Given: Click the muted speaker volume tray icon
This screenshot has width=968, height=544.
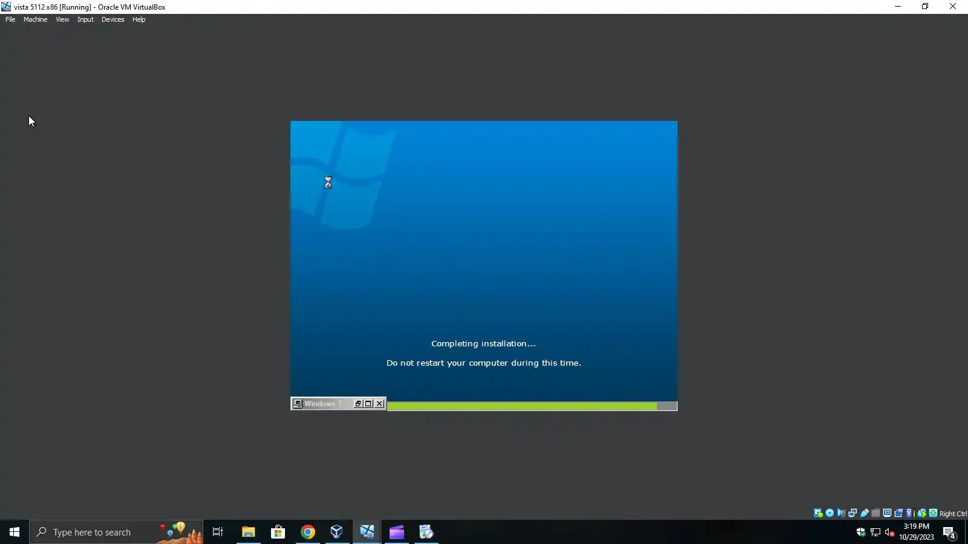Looking at the screenshot, I should click(889, 533).
